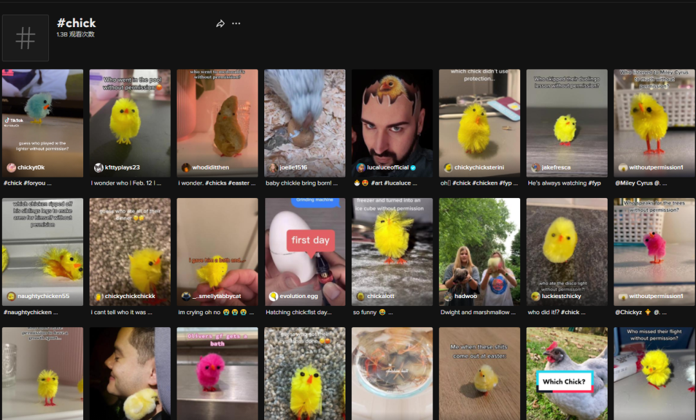696x420 pixels.
Task: Open the three-dot more options menu
Action: click(236, 24)
